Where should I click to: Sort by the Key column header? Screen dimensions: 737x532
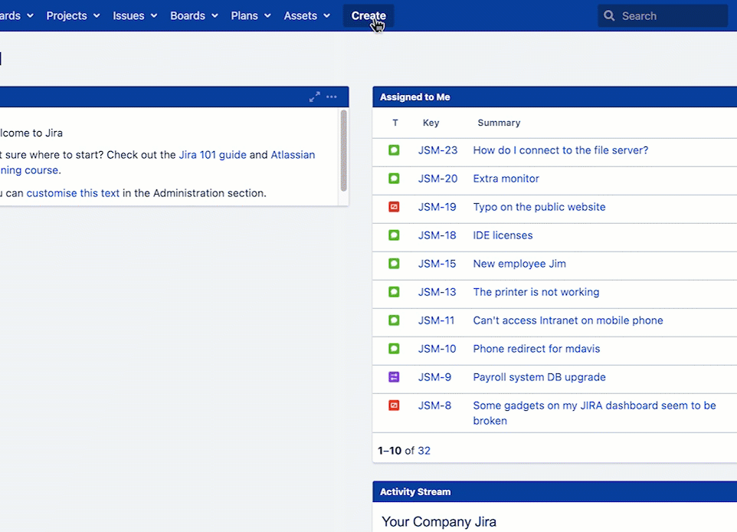[431, 123]
